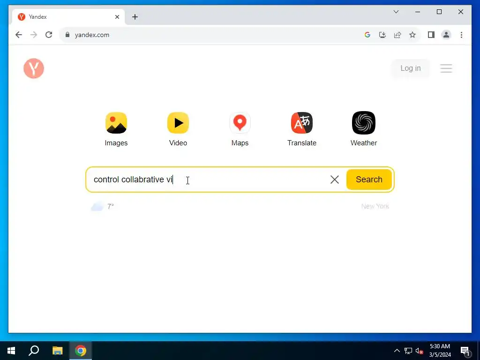This screenshot has height=360, width=480.
Task: View site information lock icon
Action: (67, 35)
